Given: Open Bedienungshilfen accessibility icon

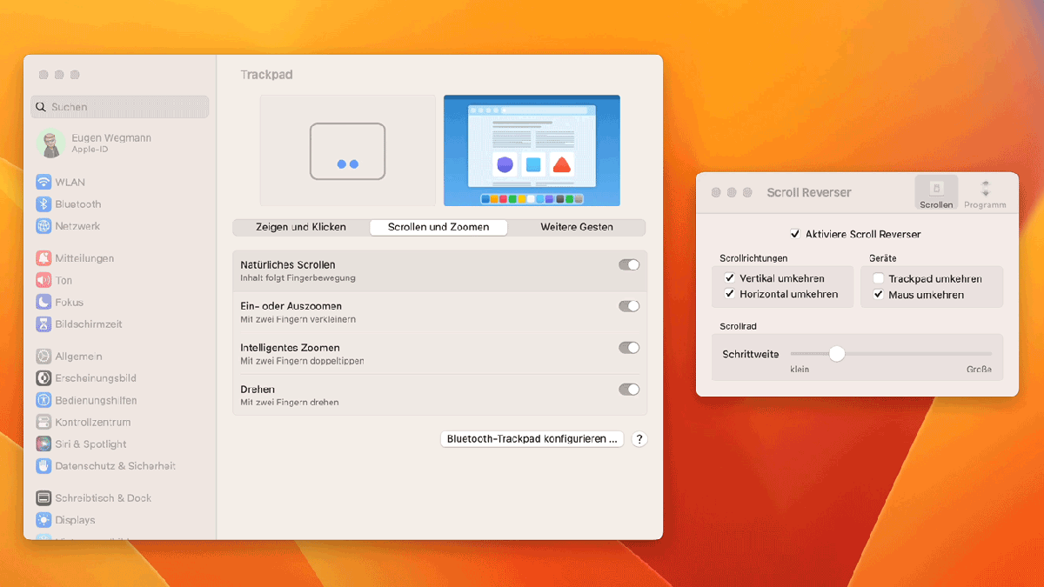Looking at the screenshot, I should click(43, 400).
